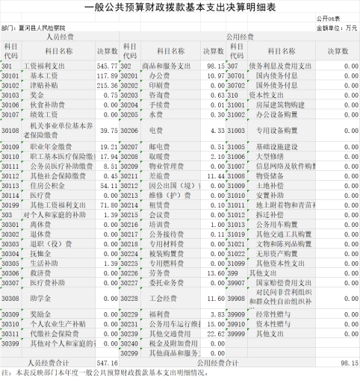
Task: Select the table title cell
Action: 180,7
